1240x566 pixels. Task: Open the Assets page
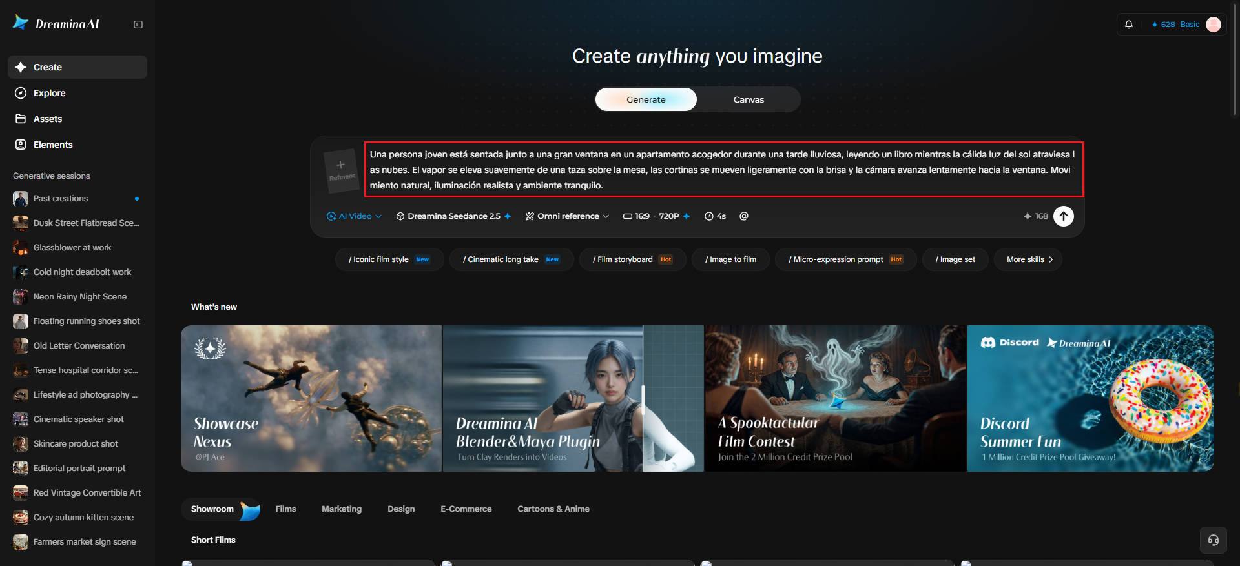click(77, 119)
